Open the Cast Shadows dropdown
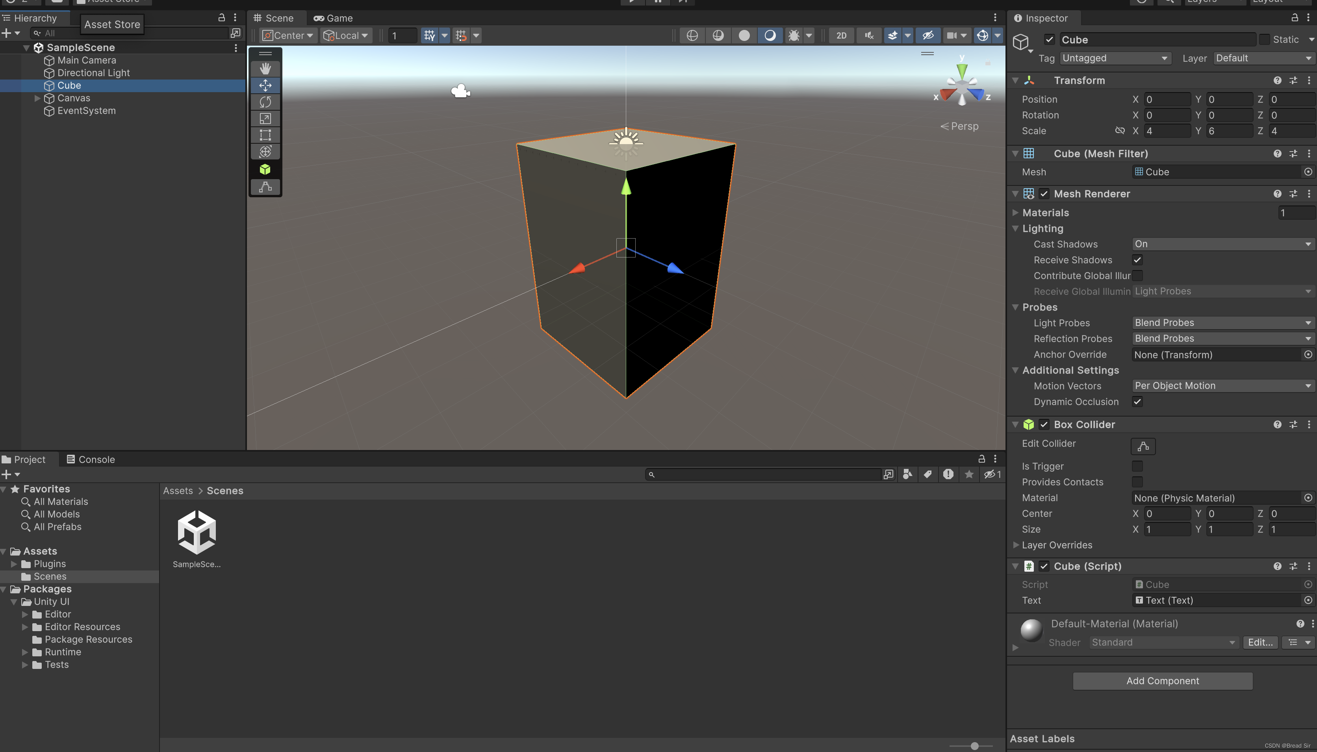 [1223, 244]
